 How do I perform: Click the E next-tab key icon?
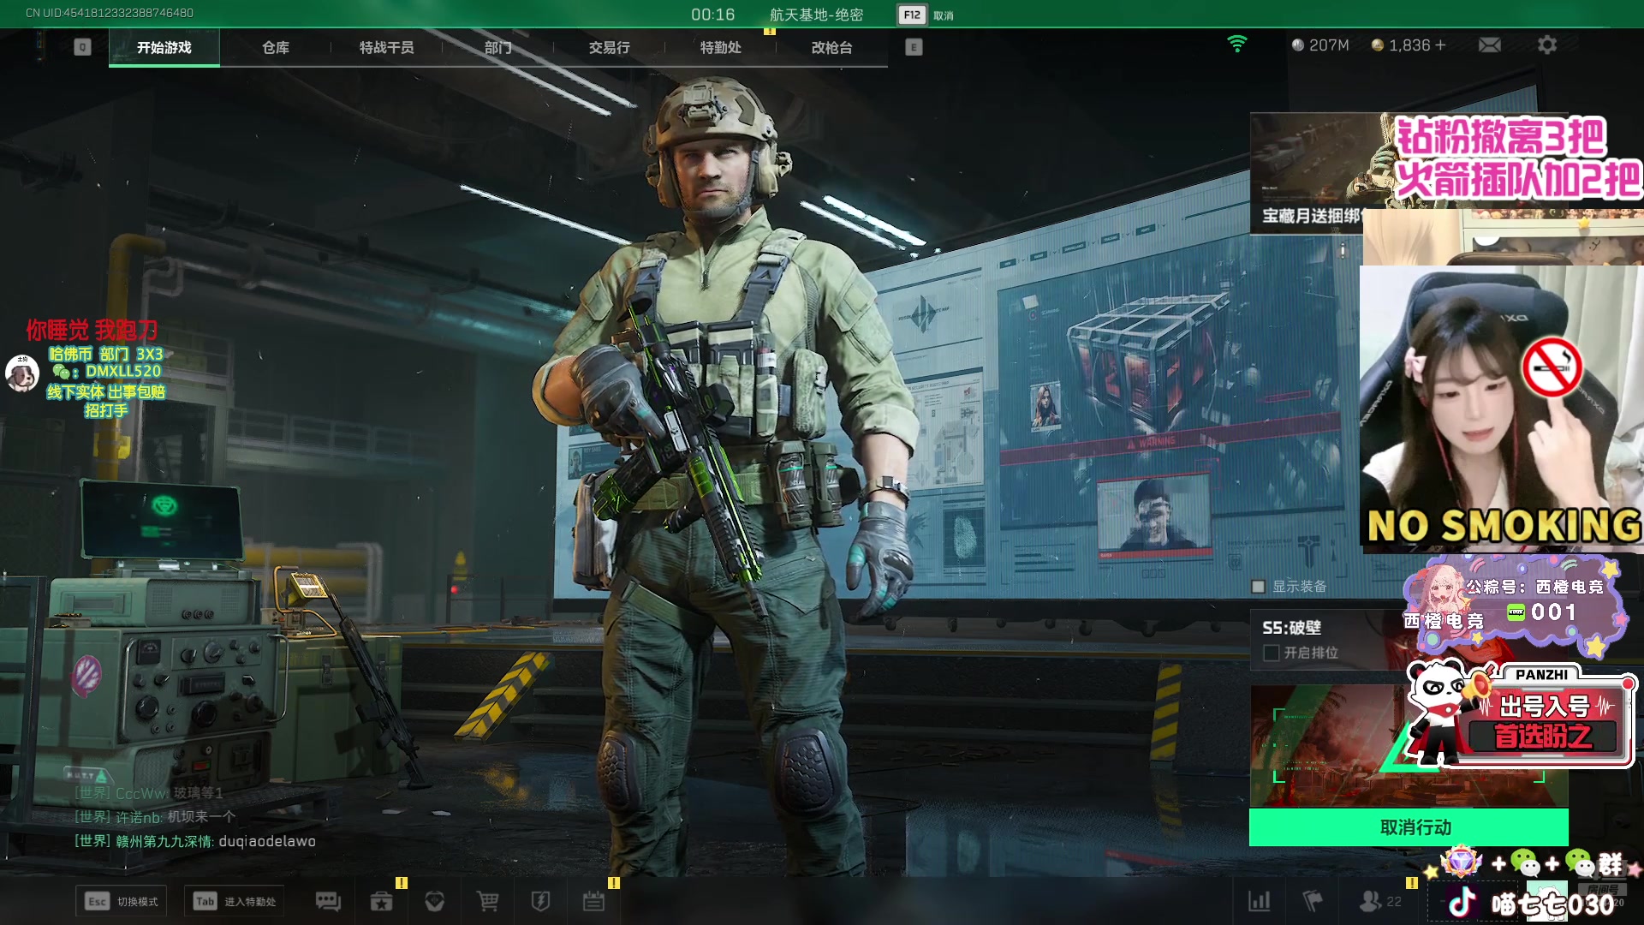pyautogui.click(x=914, y=47)
